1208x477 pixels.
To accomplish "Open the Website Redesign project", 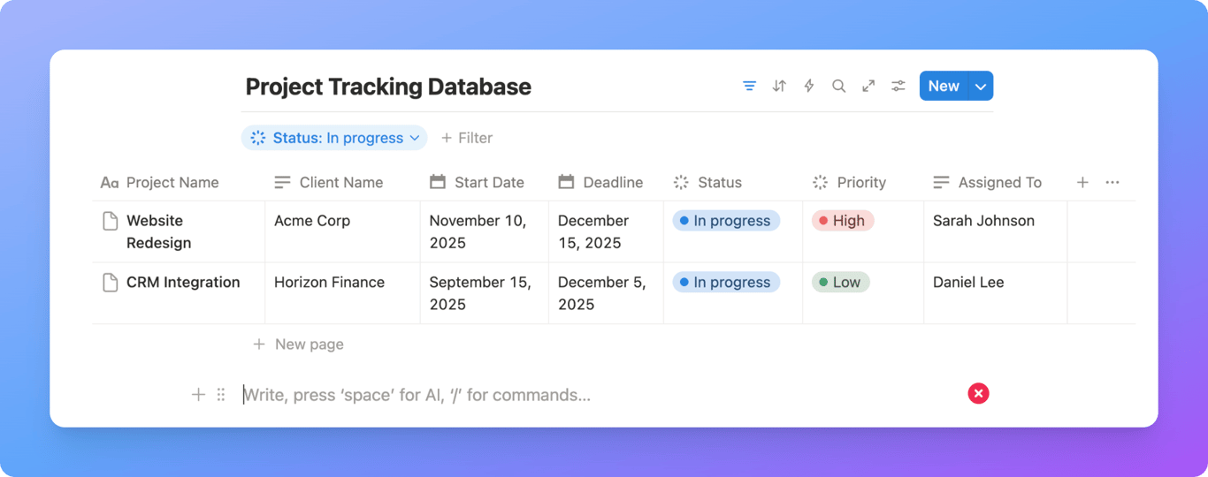I will [x=159, y=231].
